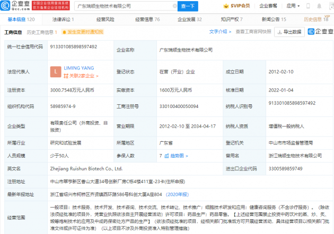The height and width of the screenshot is (234, 334).
Task: Open the 企业套餐 link
Action: tap(268, 6)
